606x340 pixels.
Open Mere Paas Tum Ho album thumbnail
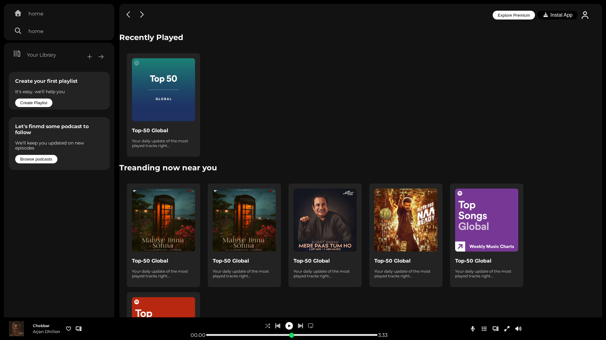(325, 220)
